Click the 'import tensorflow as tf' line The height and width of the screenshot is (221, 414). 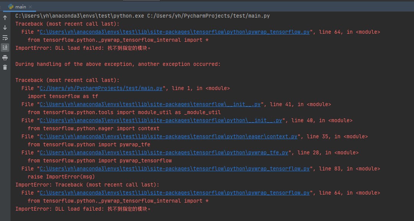click(x=63, y=97)
